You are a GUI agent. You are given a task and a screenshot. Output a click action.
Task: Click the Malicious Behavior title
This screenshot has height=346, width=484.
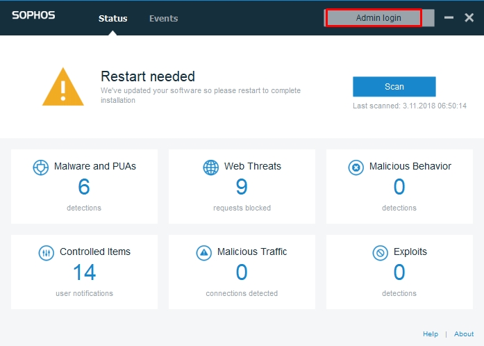410,166
